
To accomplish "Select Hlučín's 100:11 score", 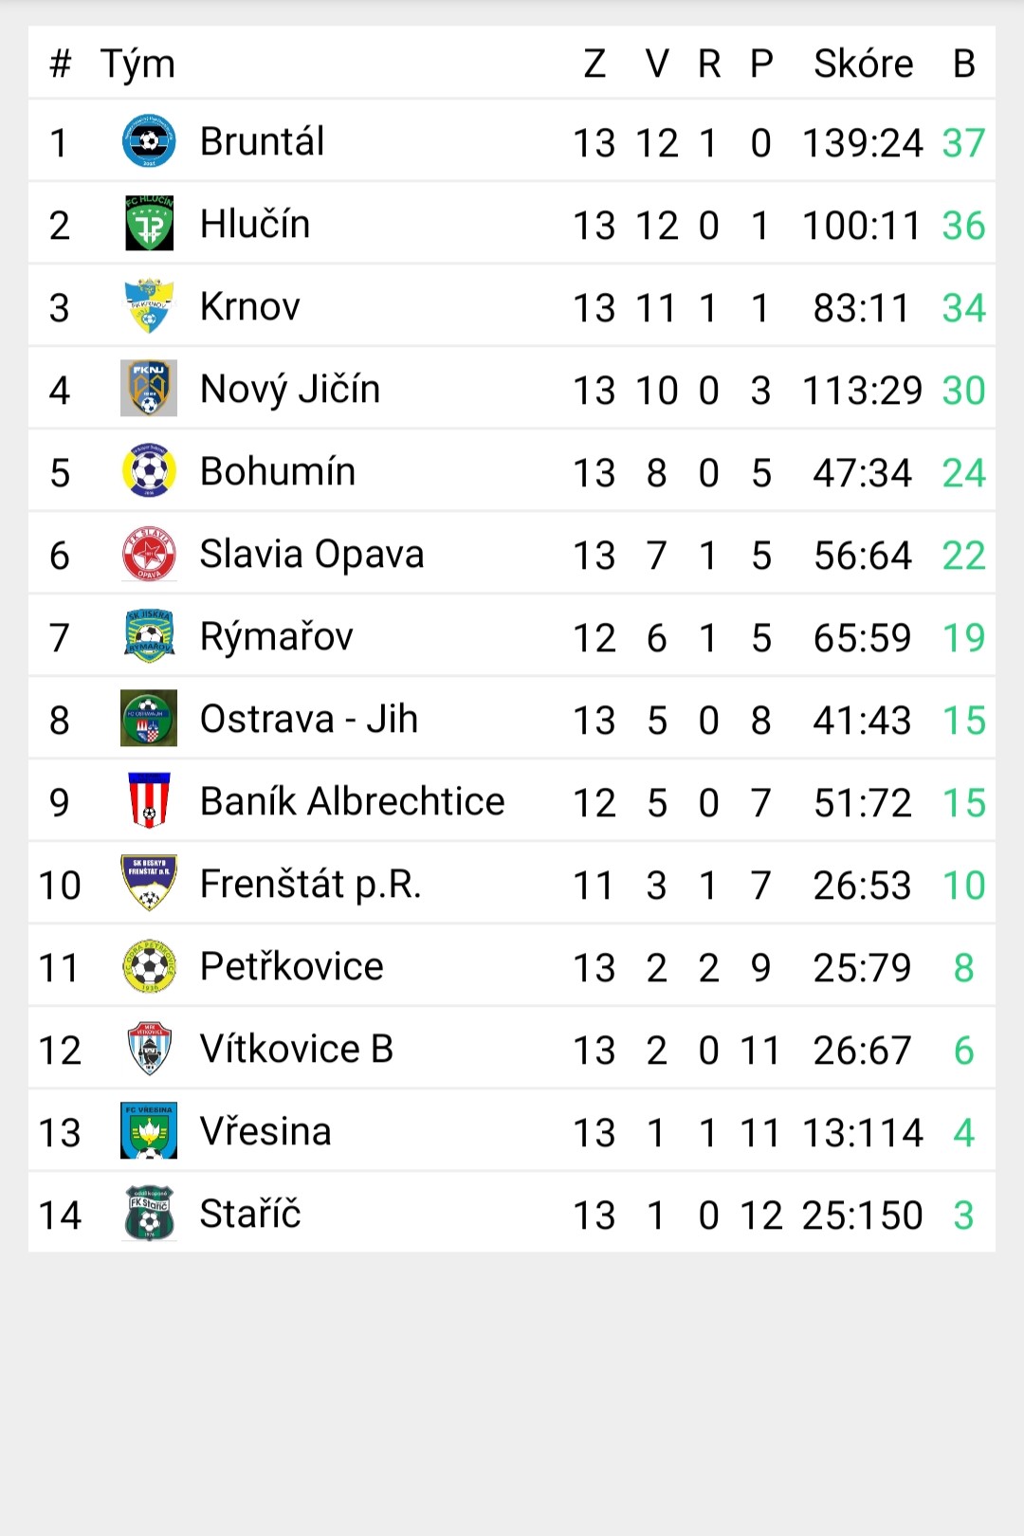I will 862,226.
